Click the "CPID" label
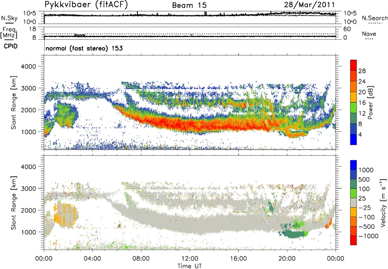388x269 pixels. point(11,46)
